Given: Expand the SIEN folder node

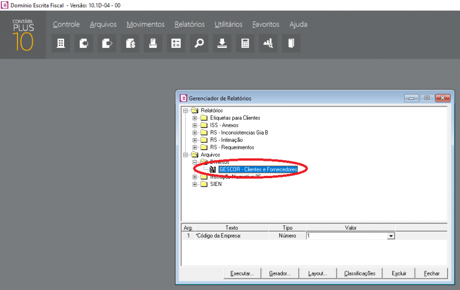Looking at the screenshot, I should tap(195, 184).
